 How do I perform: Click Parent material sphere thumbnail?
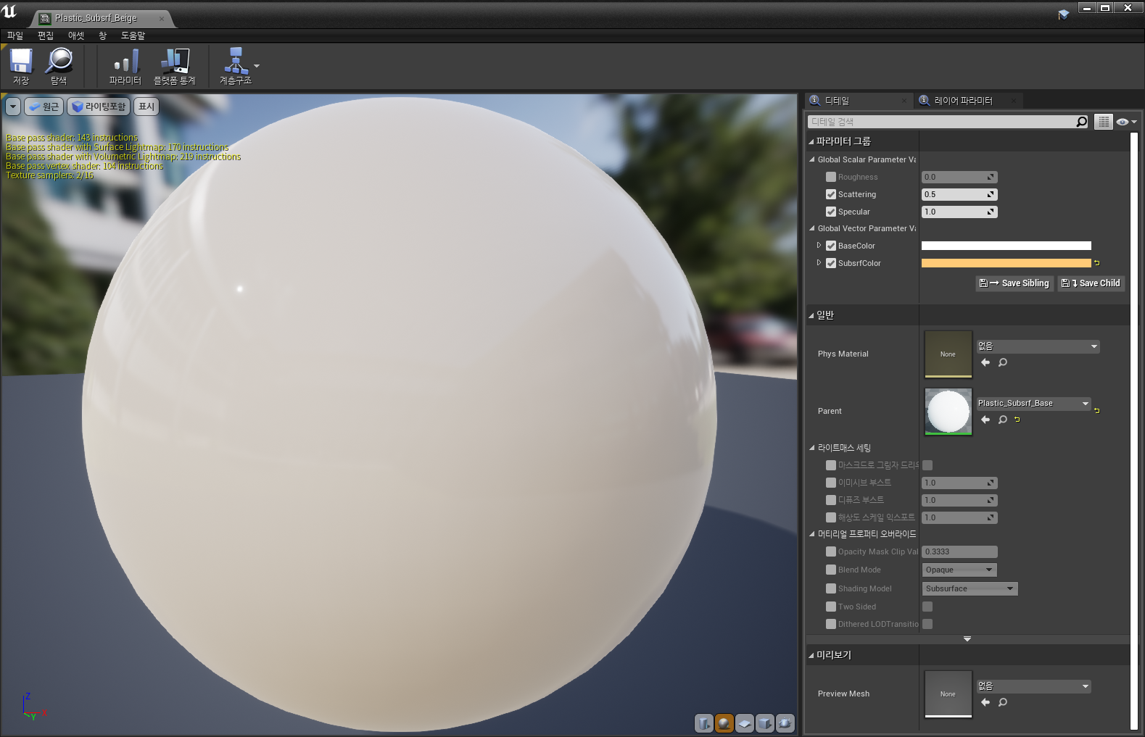tap(948, 412)
